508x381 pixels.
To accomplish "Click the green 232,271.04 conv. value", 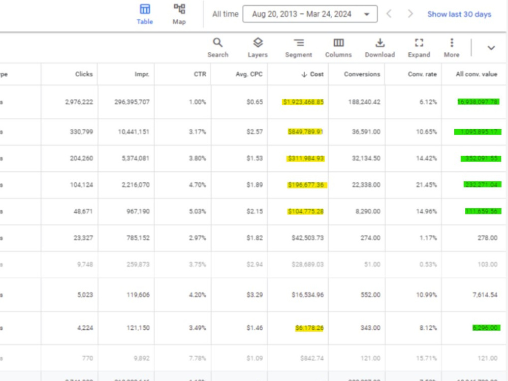I will point(482,185).
